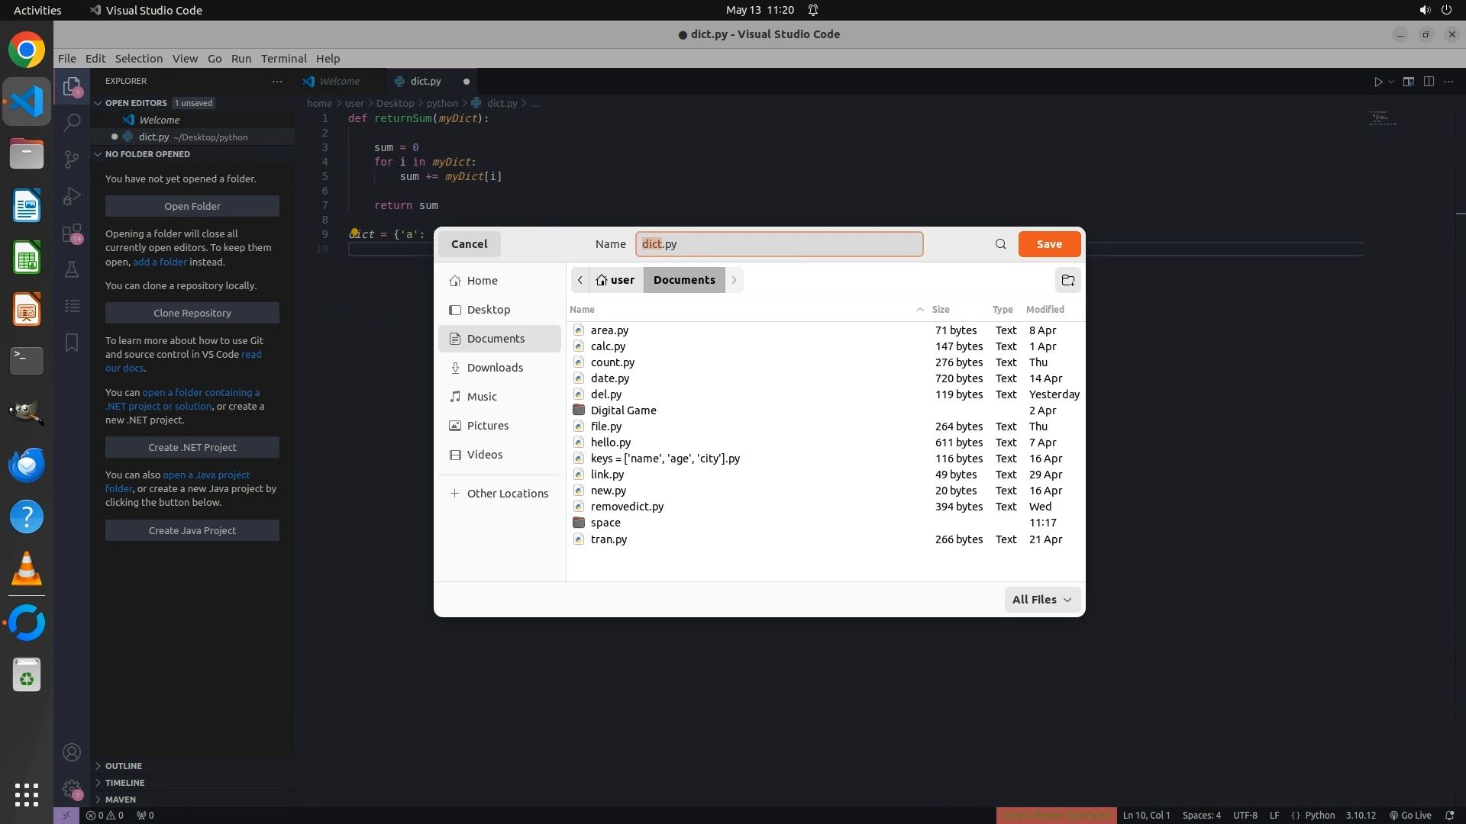Toggle sort order on Name column header

point(582,309)
